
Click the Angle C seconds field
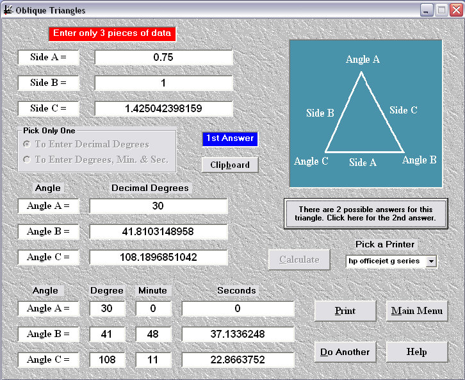click(x=238, y=359)
